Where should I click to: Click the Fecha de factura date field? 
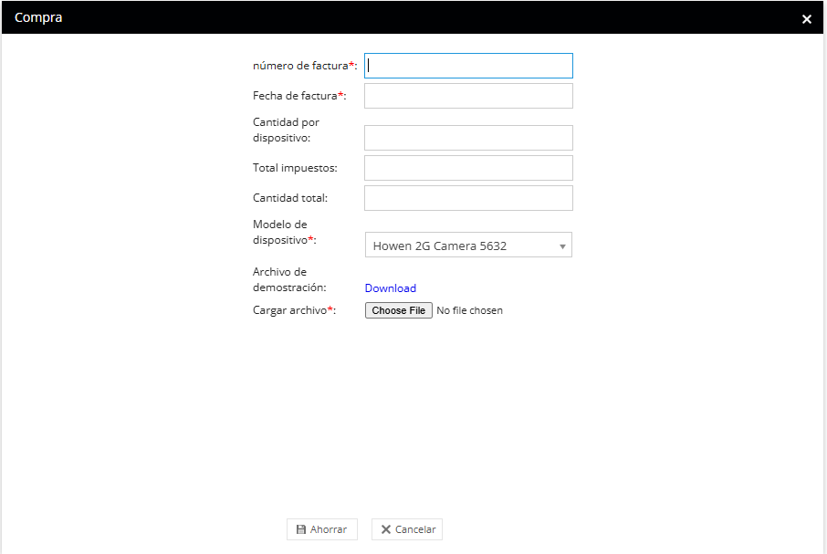pos(468,96)
